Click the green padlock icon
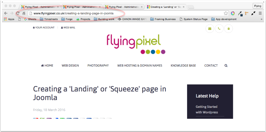Screen dimensions: 266x132 (229, 29)
